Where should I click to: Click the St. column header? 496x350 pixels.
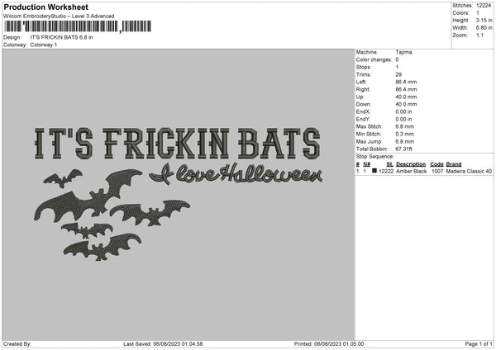[x=389, y=164]
